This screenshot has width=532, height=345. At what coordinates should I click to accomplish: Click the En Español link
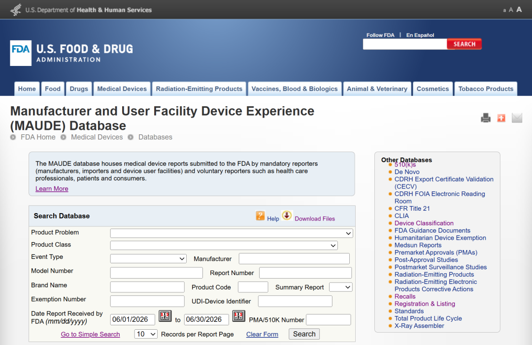pyautogui.click(x=420, y=35)
